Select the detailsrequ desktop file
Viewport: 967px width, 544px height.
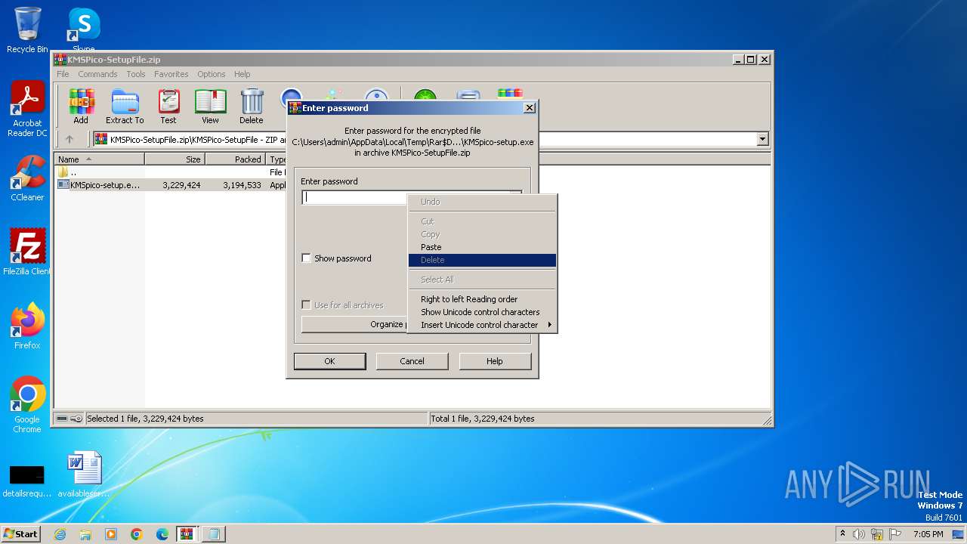click(x=27, y=481)
